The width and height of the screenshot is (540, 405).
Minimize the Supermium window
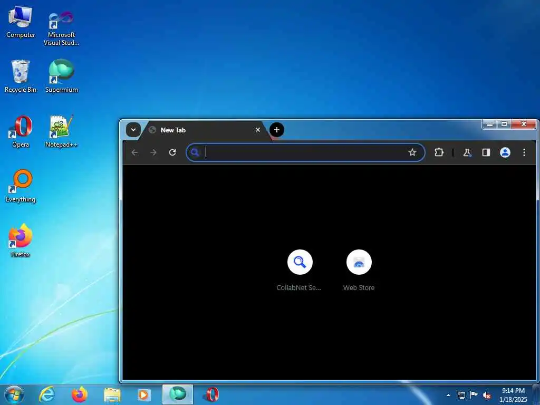[x=490, y=124]
